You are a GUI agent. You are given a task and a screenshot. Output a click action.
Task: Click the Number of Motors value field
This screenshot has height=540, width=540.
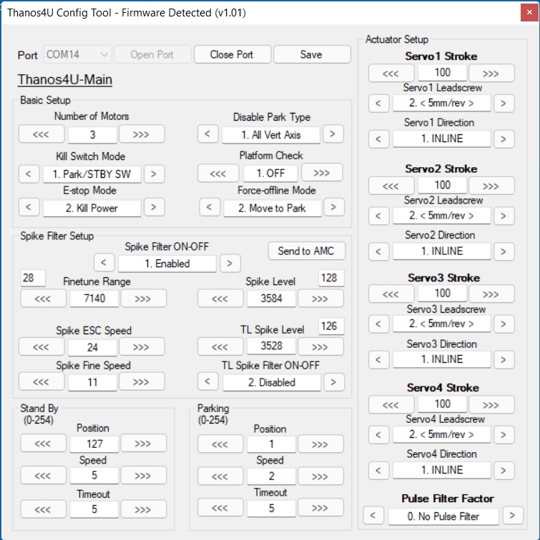tap(92, 135)
